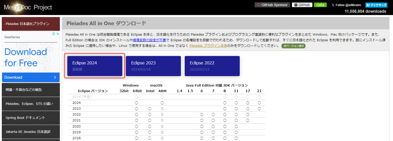Viewport: 393px width, 141px height.
Task: Select 2024 JDK 11 circle
Action: click(x=236, y=103)
